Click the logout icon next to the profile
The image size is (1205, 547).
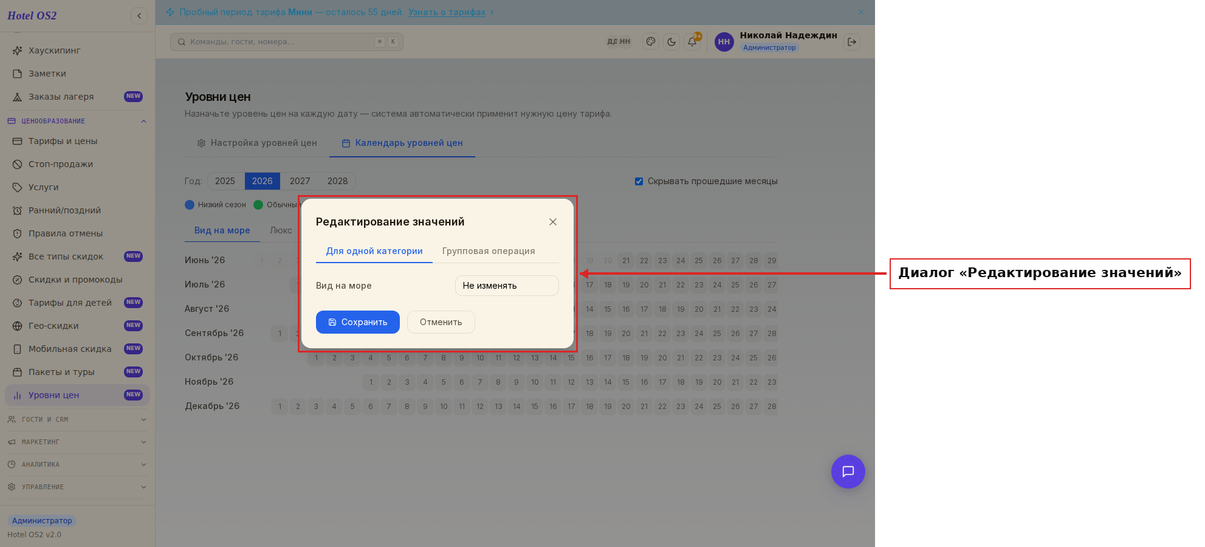[x=852, y=42]
